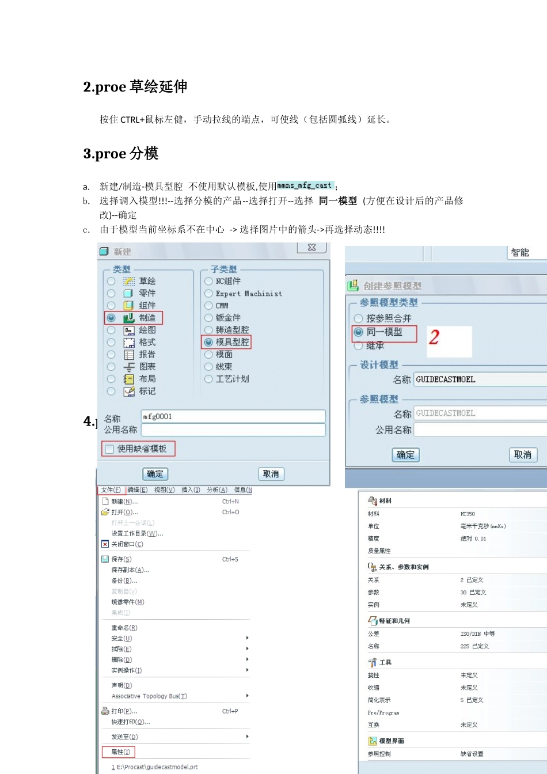Expand the 安全(U) submenu arrow

coord(248,638)
